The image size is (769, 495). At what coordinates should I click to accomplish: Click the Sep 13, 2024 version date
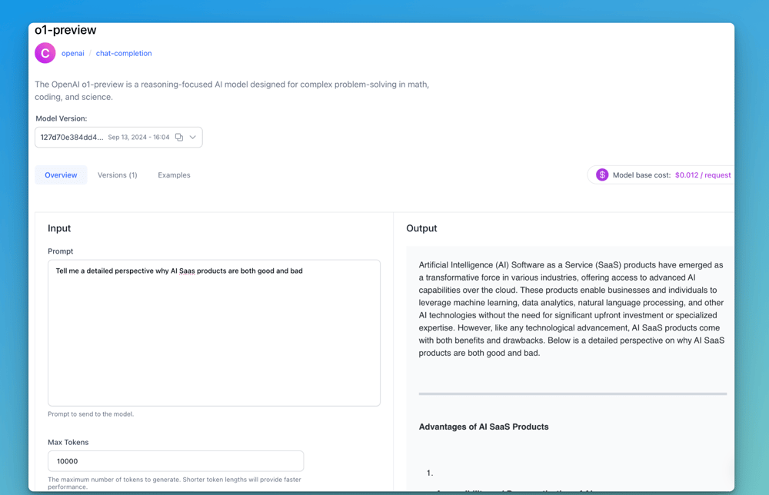coord(138,138)
